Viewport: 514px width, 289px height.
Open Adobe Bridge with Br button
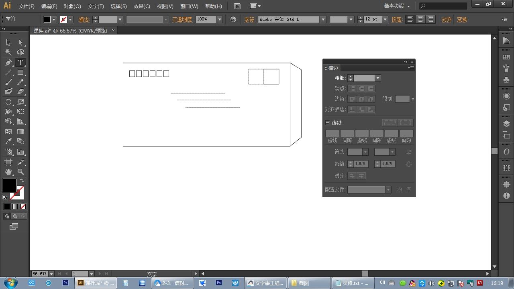click(x=238, y=6)
